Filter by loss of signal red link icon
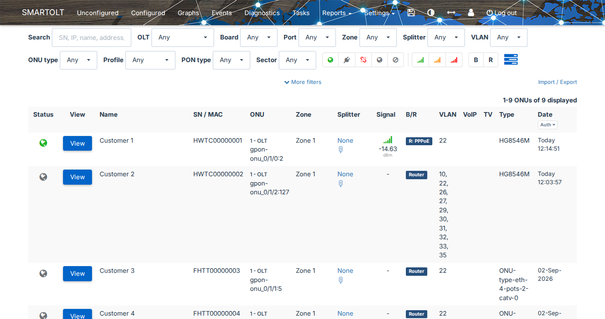 [x=363, y=60]
